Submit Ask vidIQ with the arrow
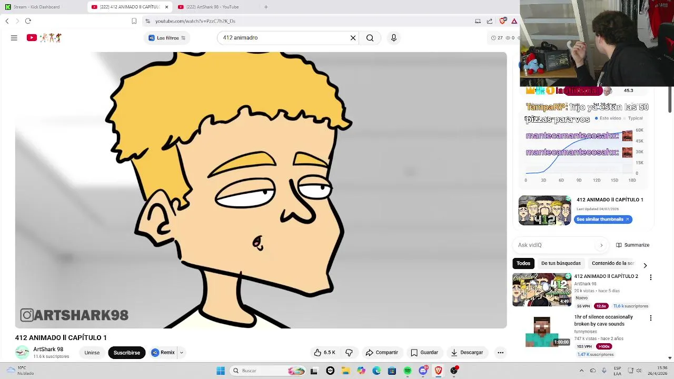The width and height of the screenshot is (674, 379). click(x=601, y=245)
